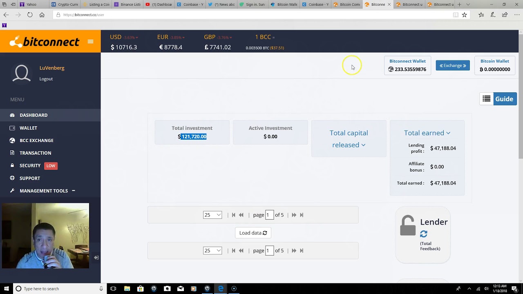This screenshot has width=523, height=294.
Task: Open the LuVenberg profile link
Action: [52, 68]
